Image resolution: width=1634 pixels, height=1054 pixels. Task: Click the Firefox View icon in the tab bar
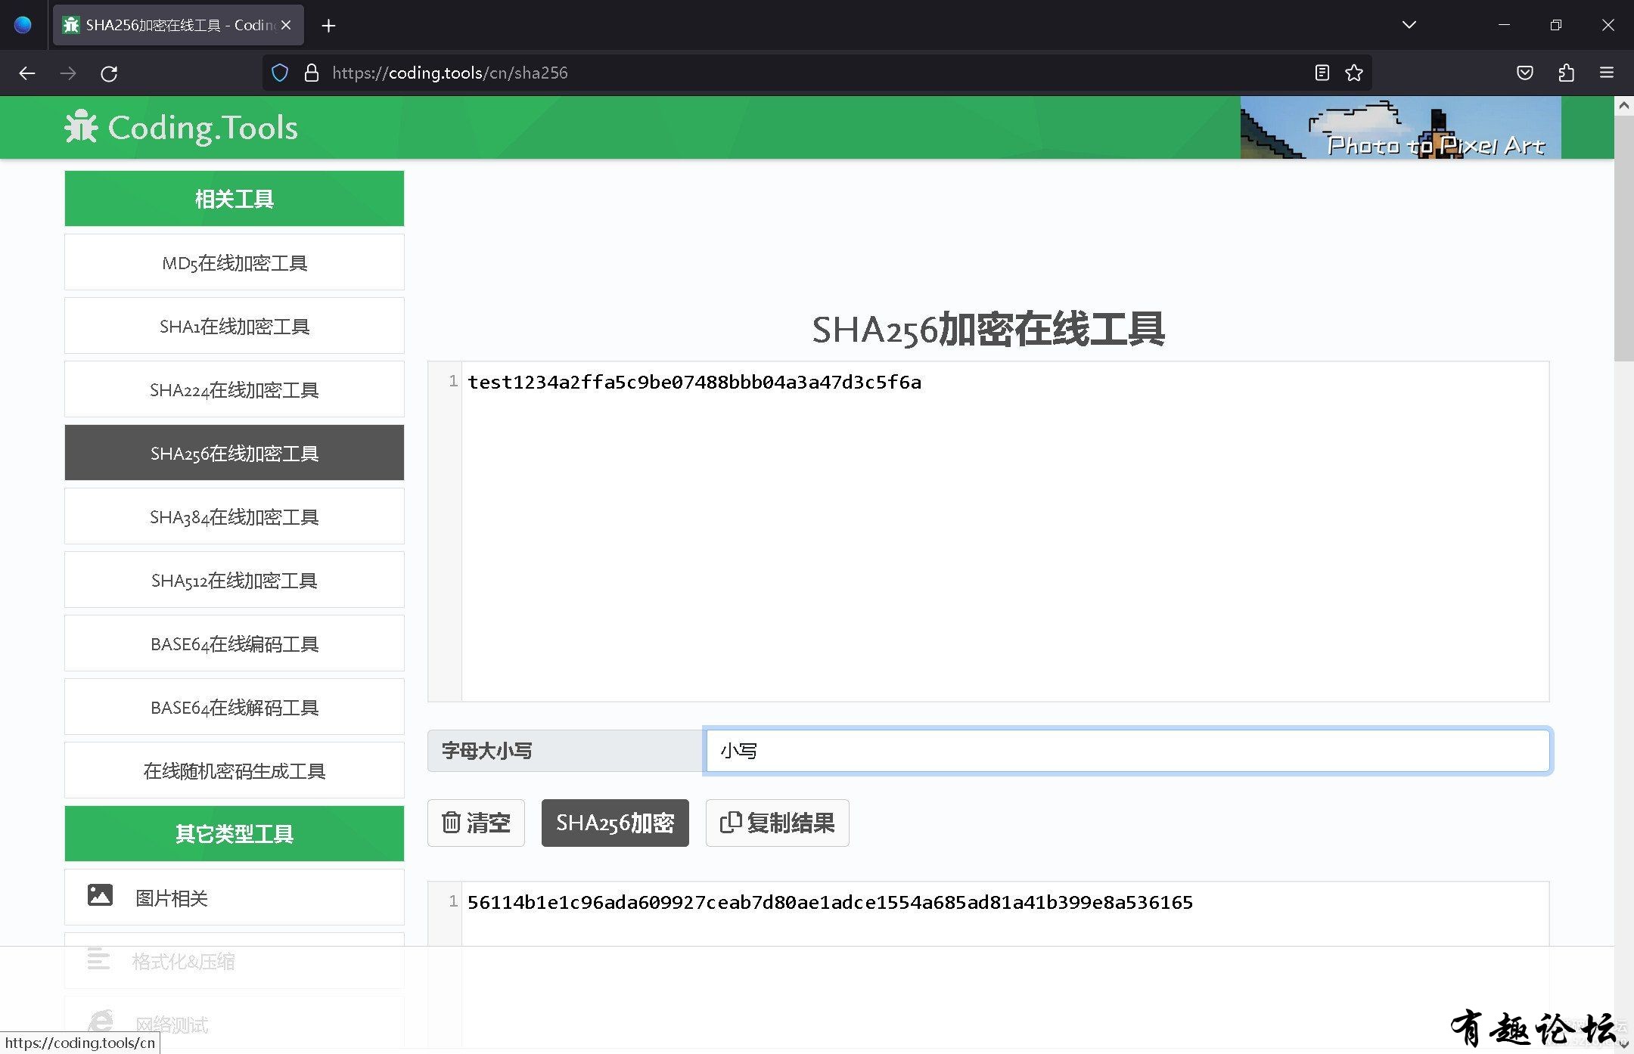coord(23,25)
